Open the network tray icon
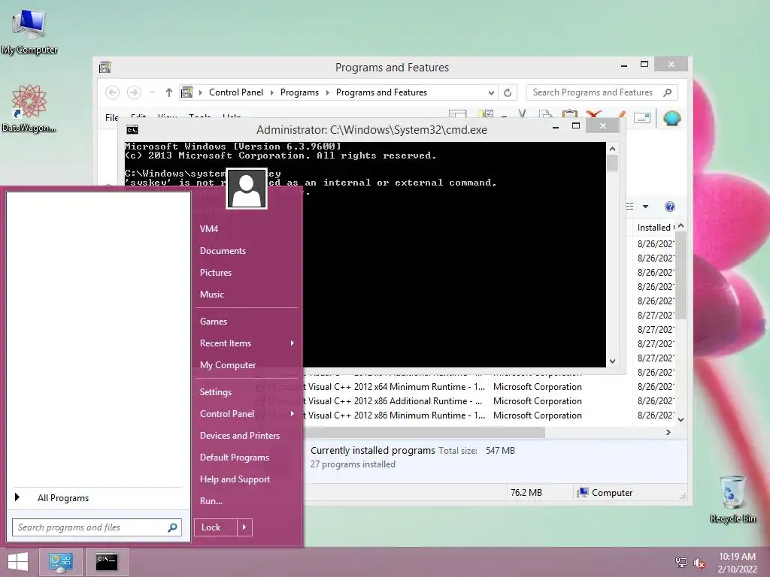Viewport: 770px width, 577px height. click(x=681, y=563)
